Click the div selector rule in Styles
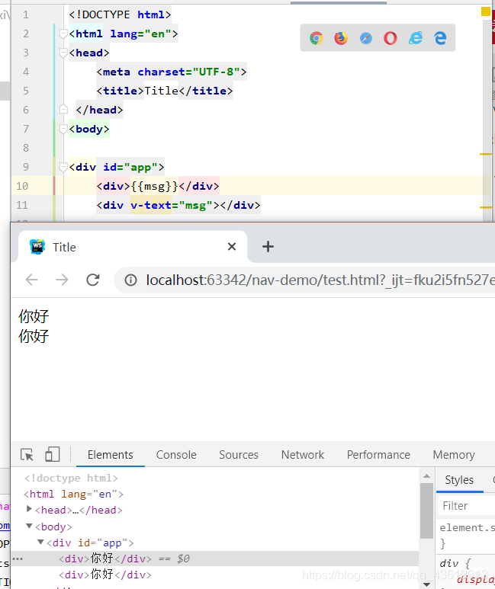This screenshot has height=589, width=495. [x=455, y=563]
